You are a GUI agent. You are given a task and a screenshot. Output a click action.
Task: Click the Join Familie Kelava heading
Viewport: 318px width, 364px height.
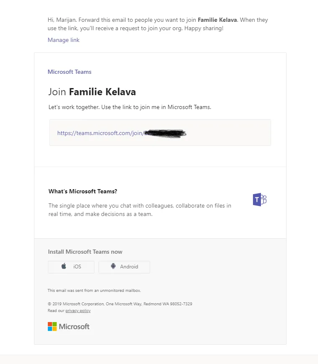[x=92, y=92]
